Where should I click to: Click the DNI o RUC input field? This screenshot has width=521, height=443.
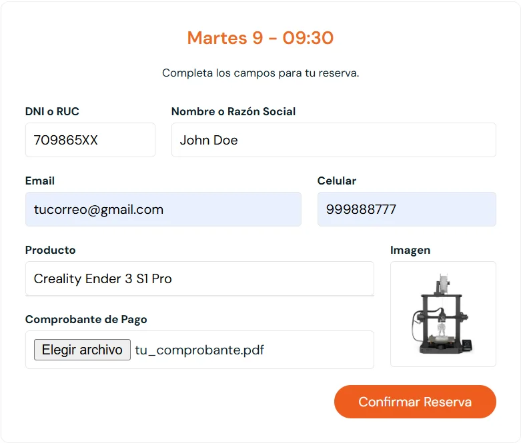coord(90,140)
